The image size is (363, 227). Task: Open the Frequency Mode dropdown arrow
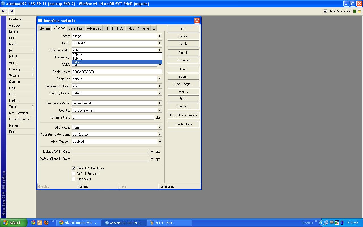(x=160, y=103)
